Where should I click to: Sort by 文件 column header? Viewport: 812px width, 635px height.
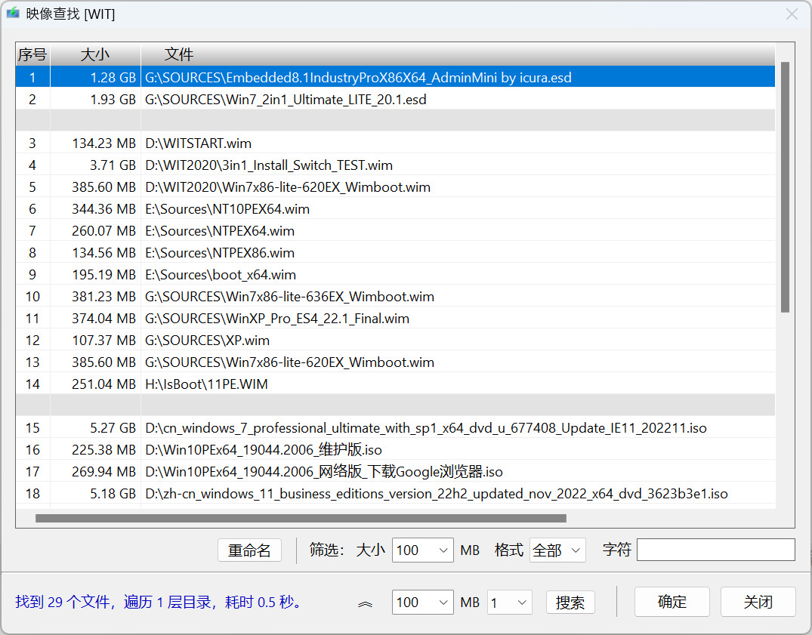458,54
